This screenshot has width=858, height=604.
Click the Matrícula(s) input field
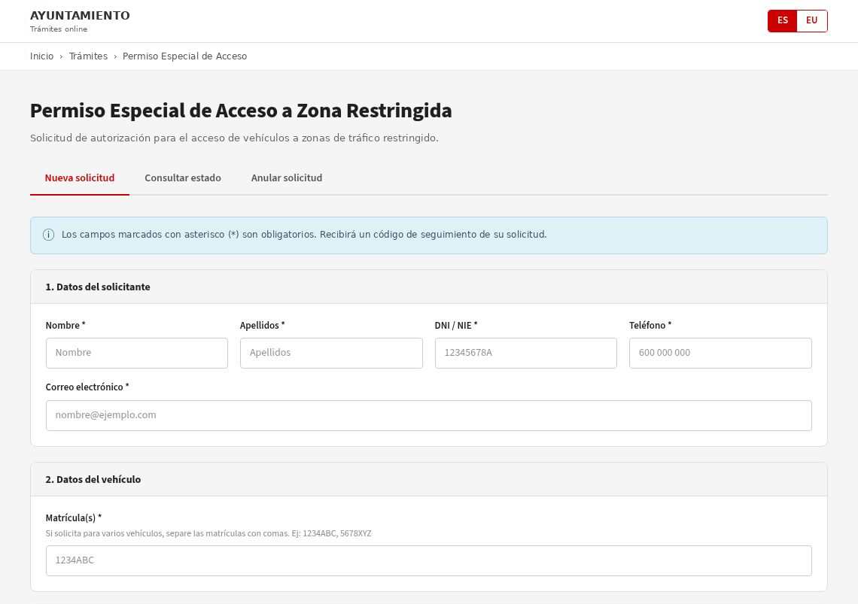click(428, 561)
